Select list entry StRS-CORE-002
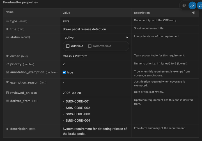Viewport: 202px width, 141px height. point(78,108)
